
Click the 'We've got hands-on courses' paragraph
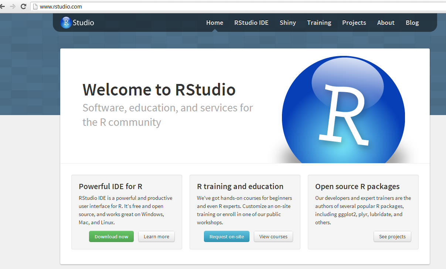pyautogui.click(x=245, y=210)
